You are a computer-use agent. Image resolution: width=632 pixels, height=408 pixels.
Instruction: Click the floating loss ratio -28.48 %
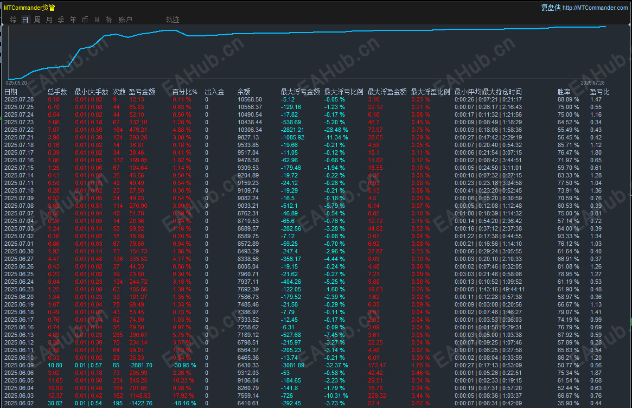coord(336,130)
